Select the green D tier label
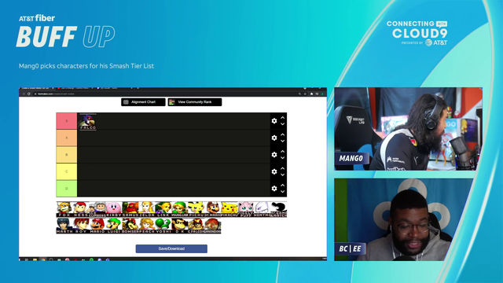 (x=67, y=189)
